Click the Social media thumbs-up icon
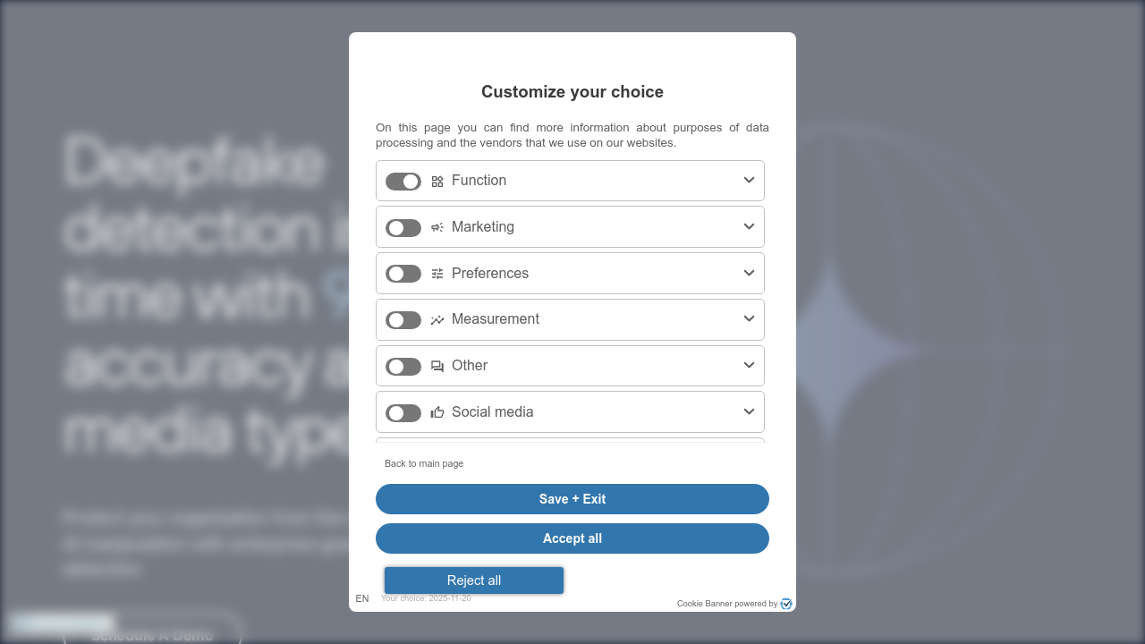Viewport: 1145px width, 644px height. click(x=437, y=412)
